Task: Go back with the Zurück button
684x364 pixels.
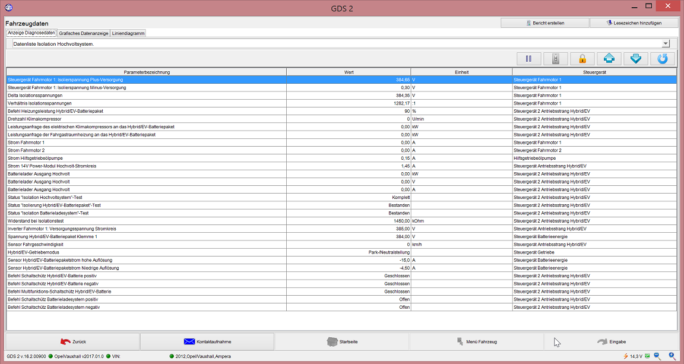Action: click(x=72, y=341)
